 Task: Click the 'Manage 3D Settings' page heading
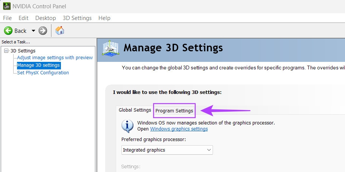[173, 48]
